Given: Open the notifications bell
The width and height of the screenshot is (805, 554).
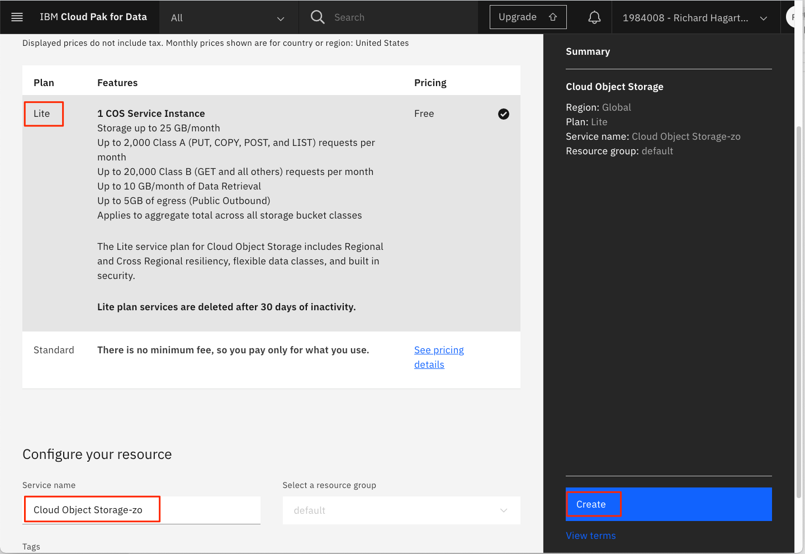Looking at the screenshot, I should (x=594, y=17).
